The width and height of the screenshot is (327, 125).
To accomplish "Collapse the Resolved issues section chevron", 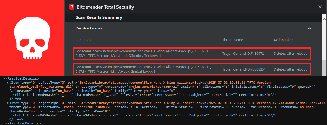I will pos(310,28).
